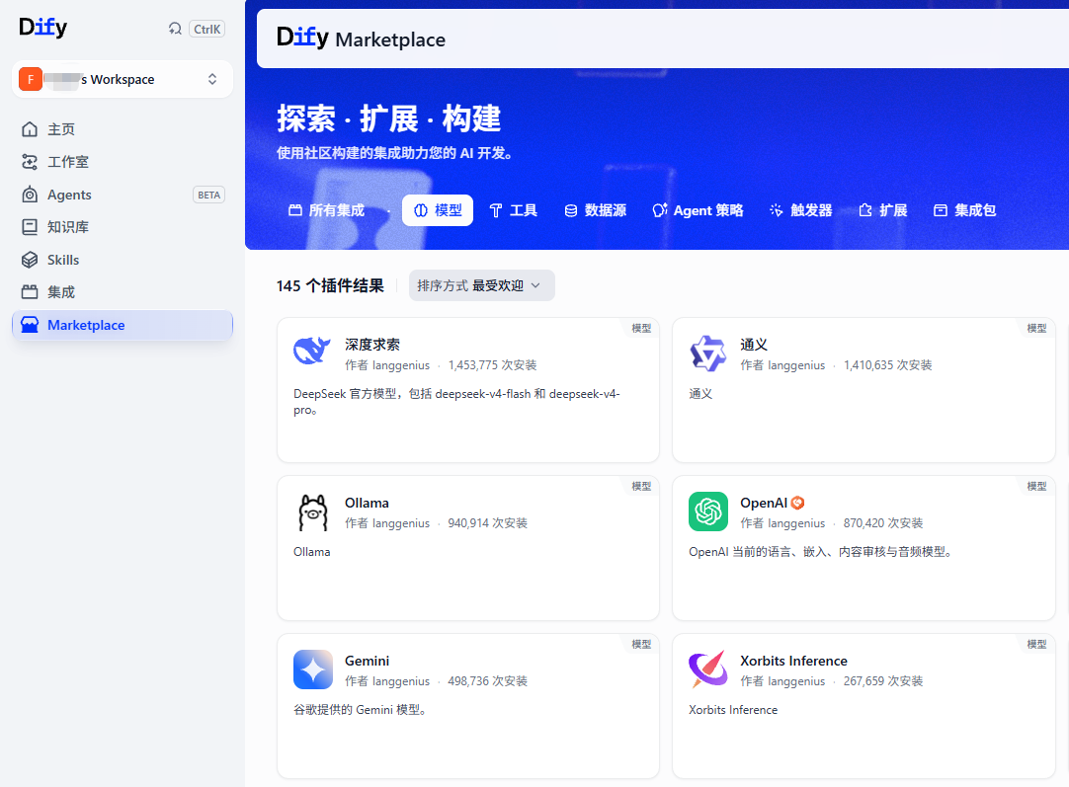Click the green OpenAI logo
Screen dimensions: 1069x787
pyautogui.click(x=708, y=512)
